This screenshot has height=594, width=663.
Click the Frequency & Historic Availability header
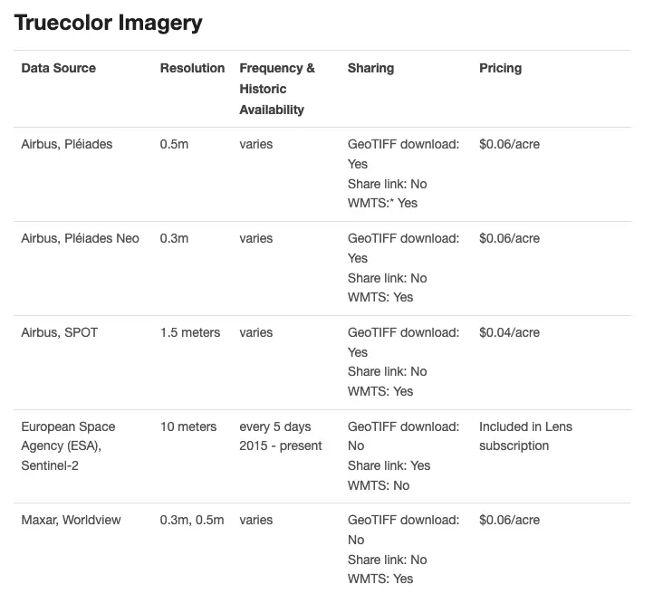point(277,89)
